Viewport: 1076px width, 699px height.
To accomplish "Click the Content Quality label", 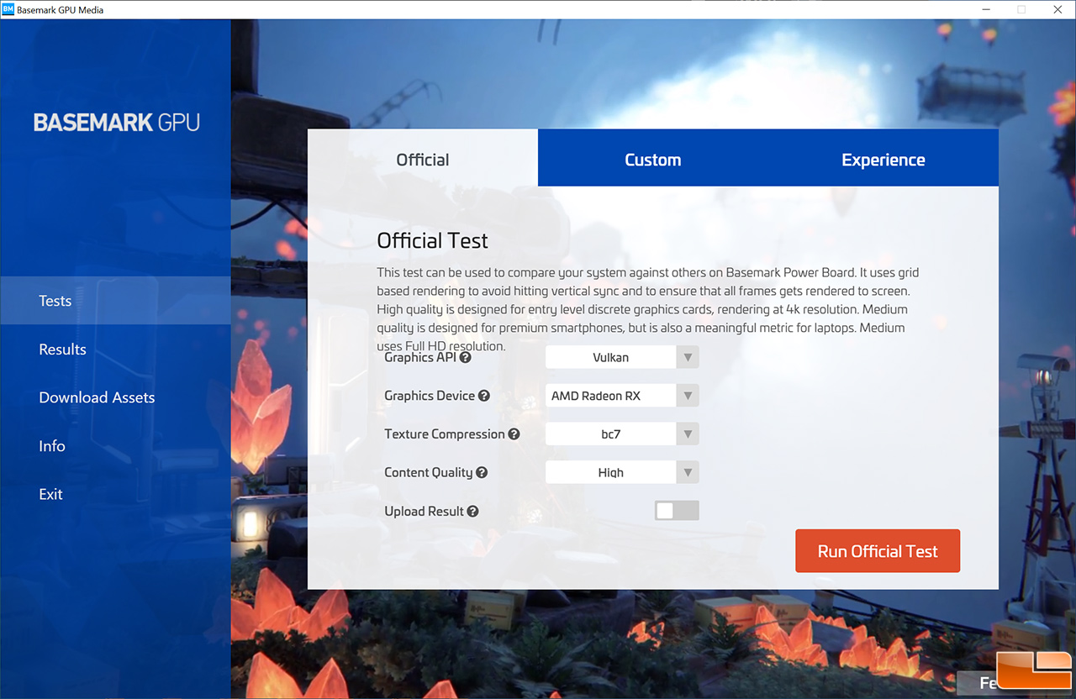I will click(429, 472).
